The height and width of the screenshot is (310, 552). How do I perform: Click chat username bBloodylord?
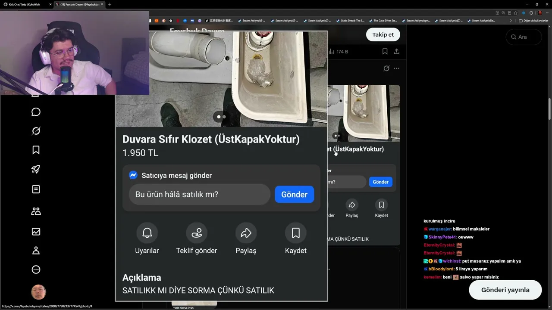[x=441, y=269]
